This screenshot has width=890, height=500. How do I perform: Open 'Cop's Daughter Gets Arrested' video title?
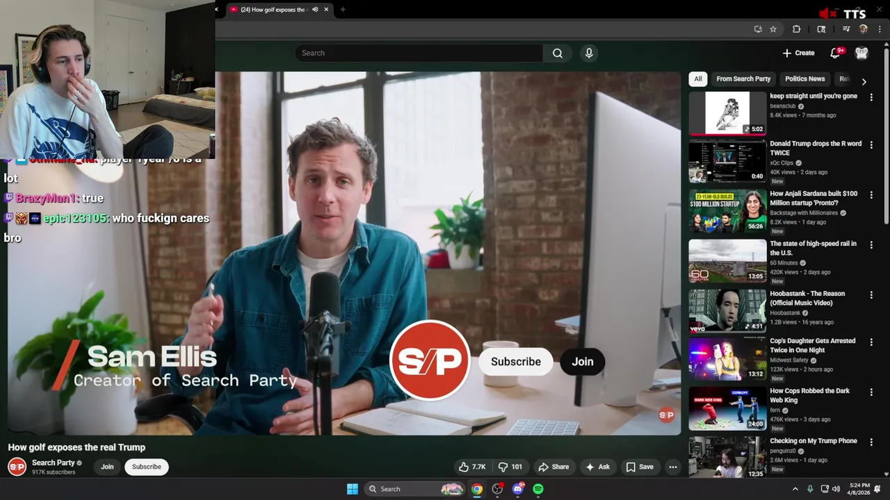pyautogui.click(x=812, y=345)
